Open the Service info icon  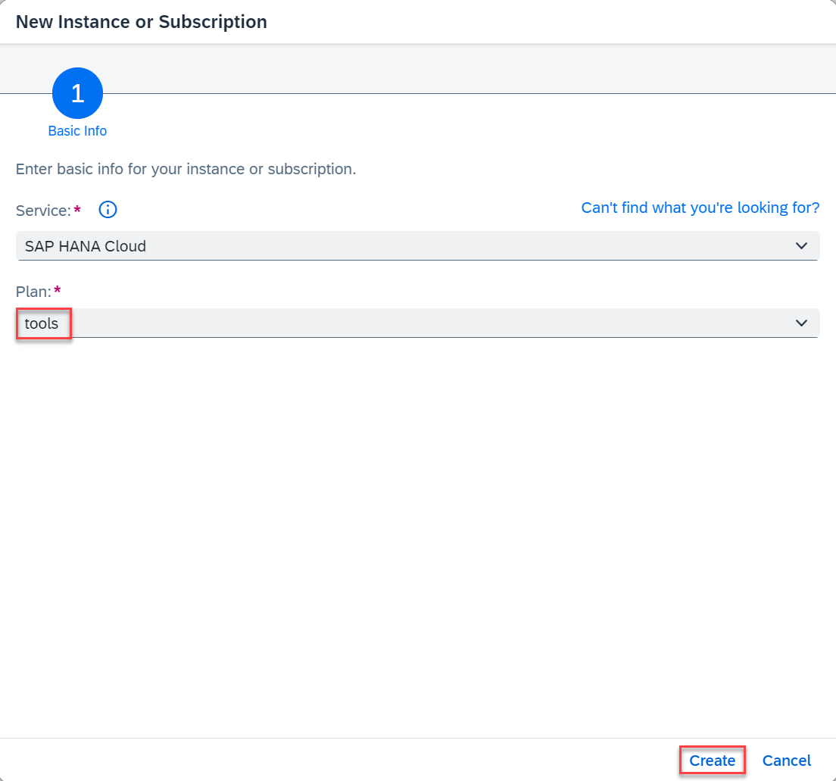pos(108,210)
